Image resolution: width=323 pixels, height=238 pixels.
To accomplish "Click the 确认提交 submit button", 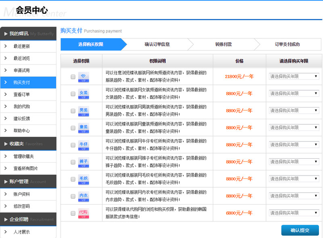I will point(300,230).
